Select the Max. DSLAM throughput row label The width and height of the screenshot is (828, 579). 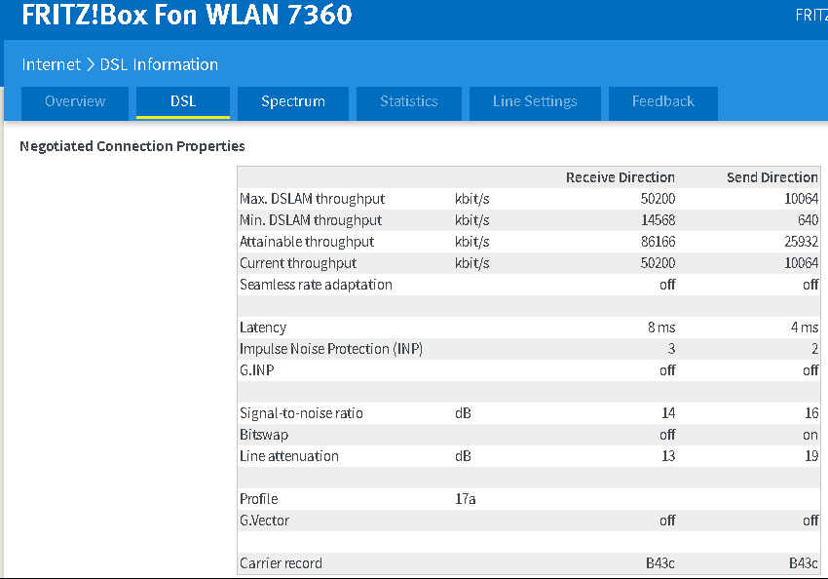click(x=312, y=199)
